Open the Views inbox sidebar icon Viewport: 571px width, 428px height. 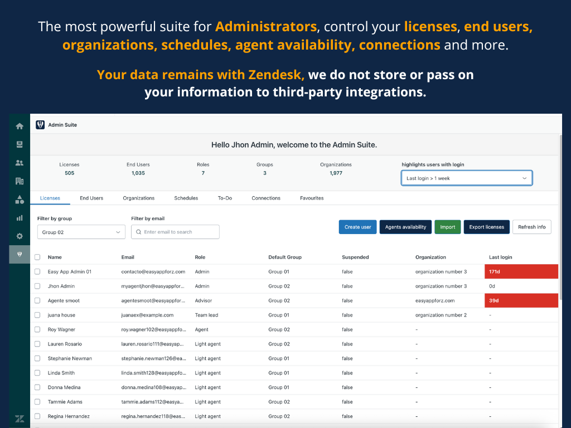tap(20, 144)
